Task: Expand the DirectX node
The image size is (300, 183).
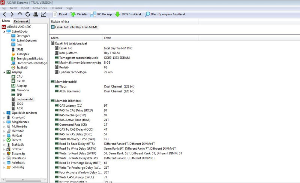Action: point(4,140)
